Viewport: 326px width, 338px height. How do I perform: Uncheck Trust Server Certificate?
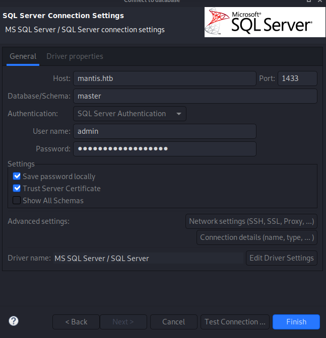click(17, 189)
